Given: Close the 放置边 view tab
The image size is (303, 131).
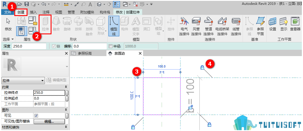Looking at the screenshot, I should click(x=140, y=53).
